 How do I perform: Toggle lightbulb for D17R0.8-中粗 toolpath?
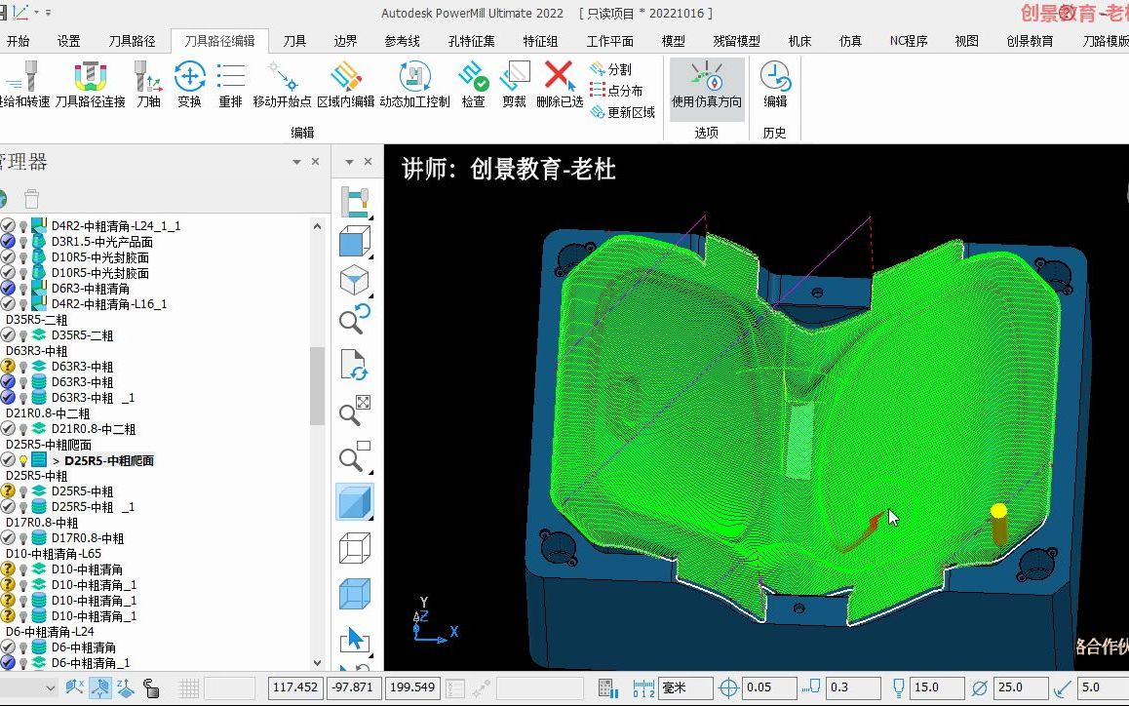23,539
